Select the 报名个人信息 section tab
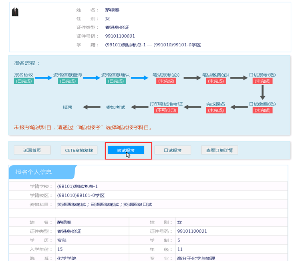The width and height of the screenshot is (302, 261). (34, 172)
